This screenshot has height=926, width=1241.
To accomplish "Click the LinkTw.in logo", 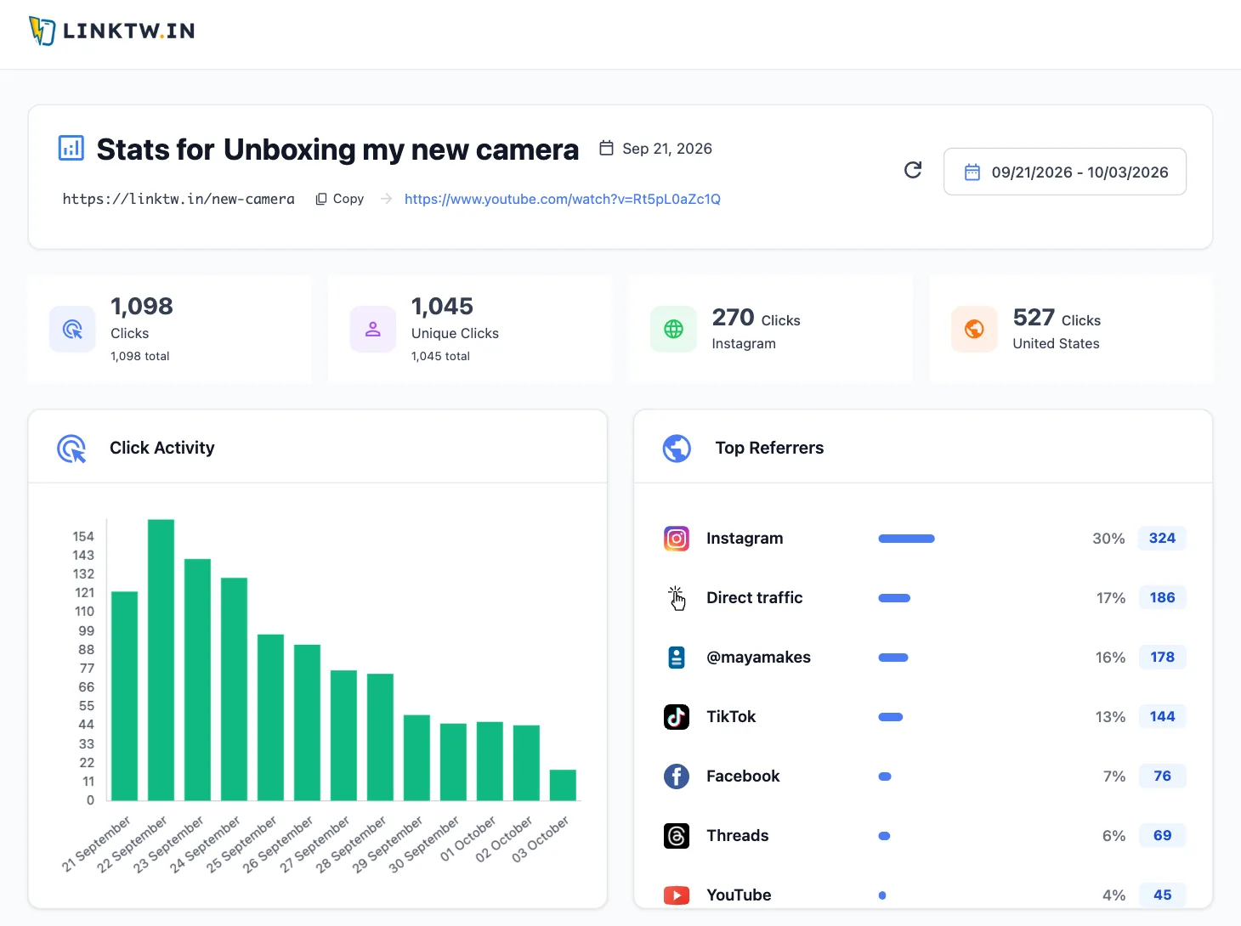I will click(x=112, y=31).
